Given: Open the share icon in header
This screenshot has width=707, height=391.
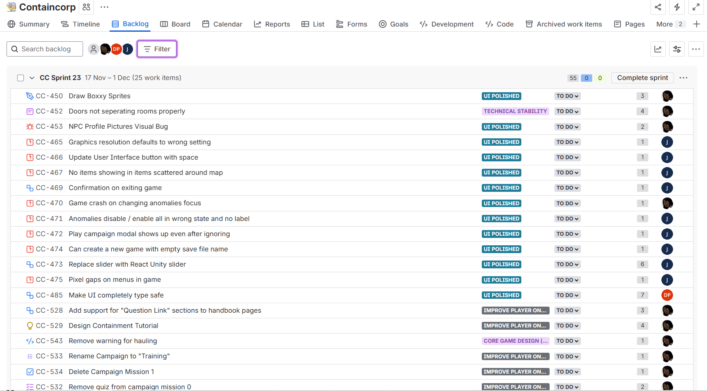Looking at the screenshot, I should [658, 7].
